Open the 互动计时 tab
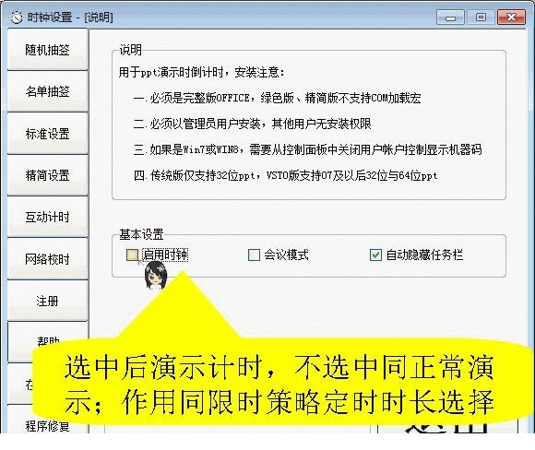 click(47, 217)
